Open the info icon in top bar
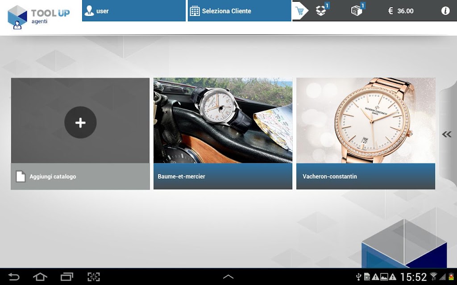457x285 pixels. pos(445,11)
